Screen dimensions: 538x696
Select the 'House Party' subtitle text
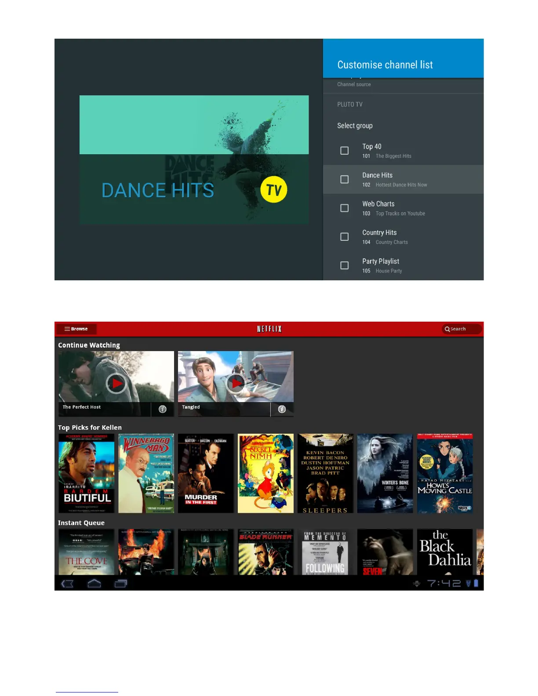[x=389, y=271]
